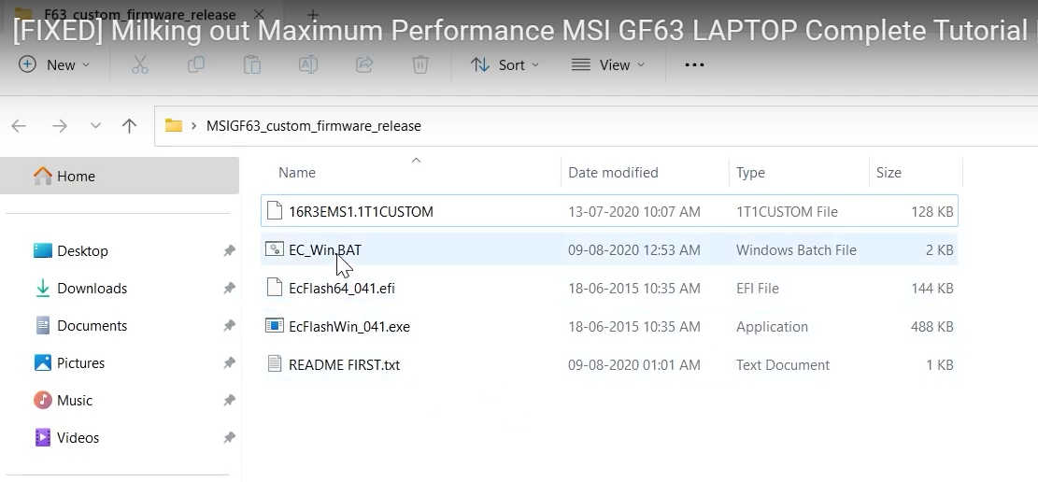Image resolution: width=1038 pixels, height=482 pixels.
Task: Click the Text Document type cell
Action: coord(783,365)
